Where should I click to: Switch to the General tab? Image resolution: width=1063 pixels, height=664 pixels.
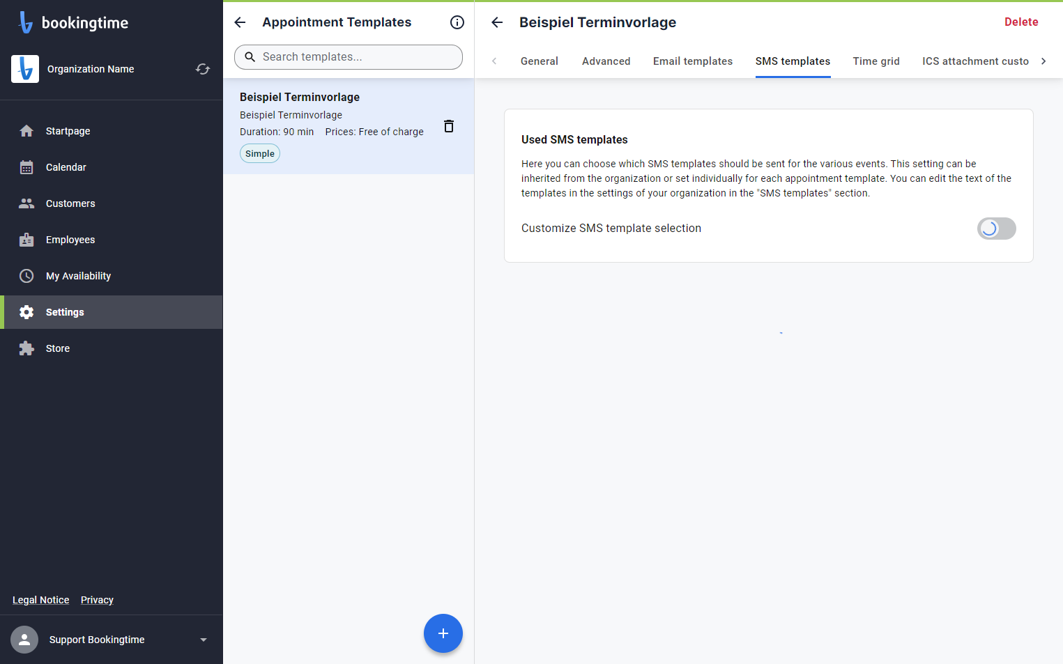[540, 61]
